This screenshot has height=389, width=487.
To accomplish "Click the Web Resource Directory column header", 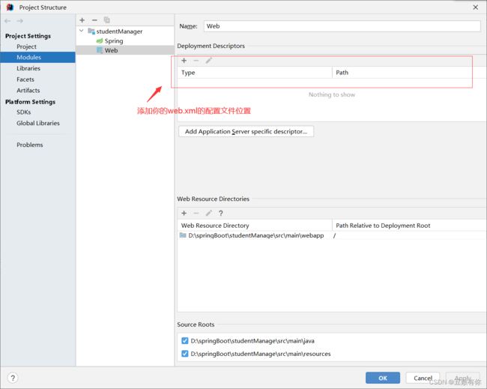I will (x=255, y=226).
